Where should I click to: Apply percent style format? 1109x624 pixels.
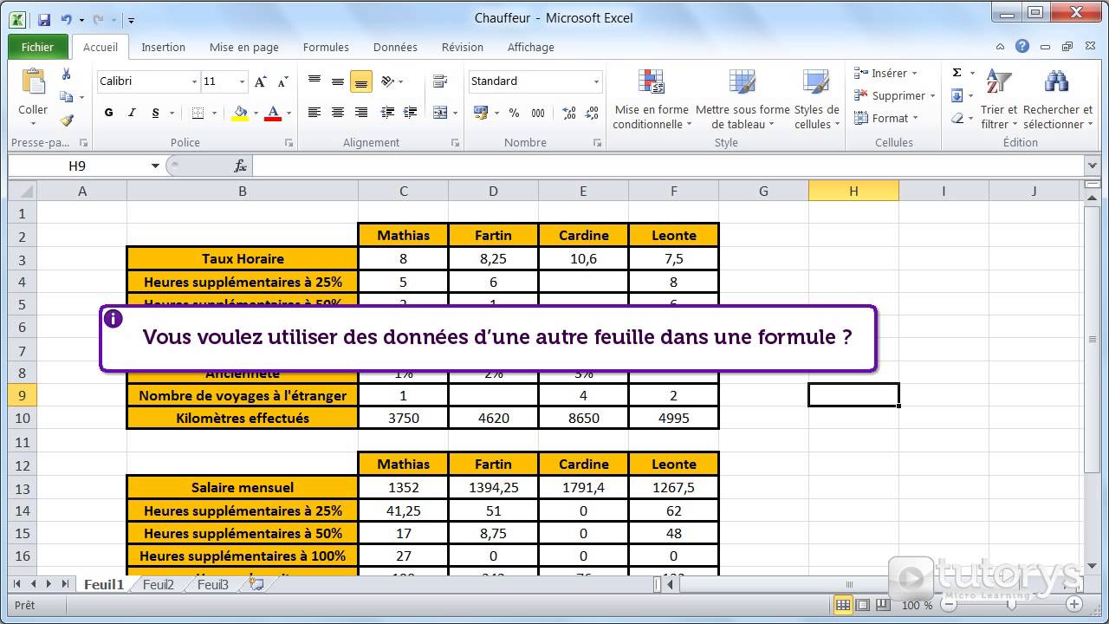(x=514, y=113)
